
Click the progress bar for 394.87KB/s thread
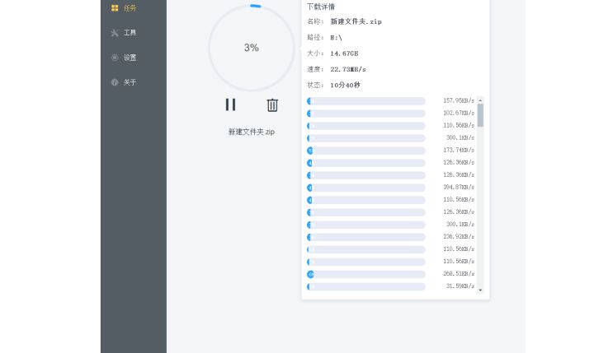pyautogui.click(x=366, y=188)
